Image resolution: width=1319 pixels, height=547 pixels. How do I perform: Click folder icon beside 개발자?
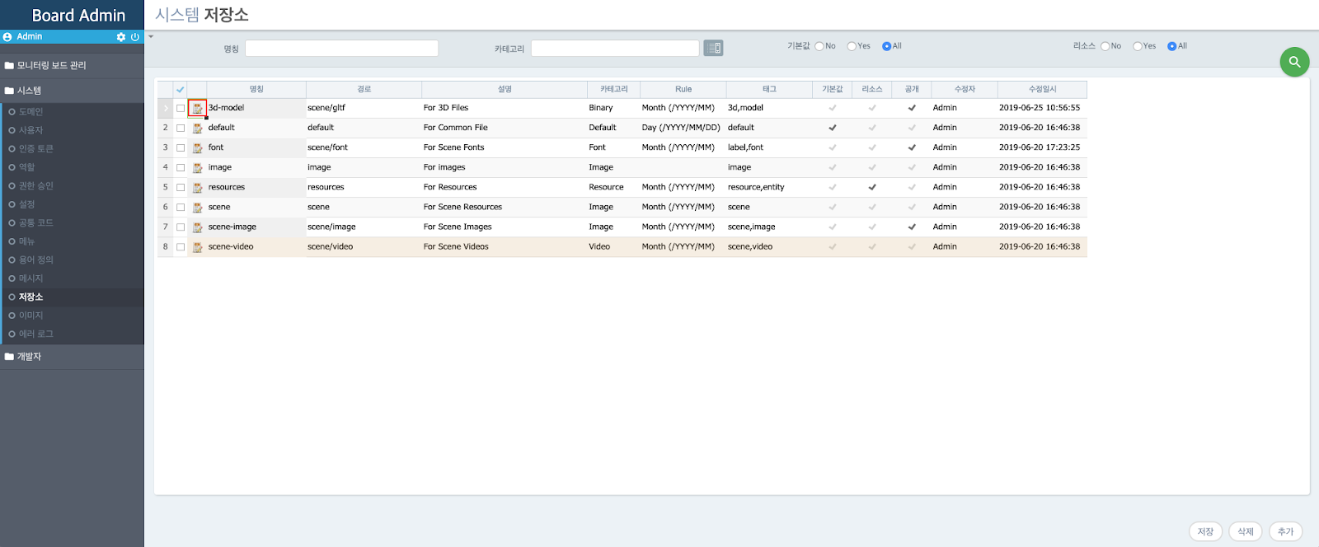point(9,357)
